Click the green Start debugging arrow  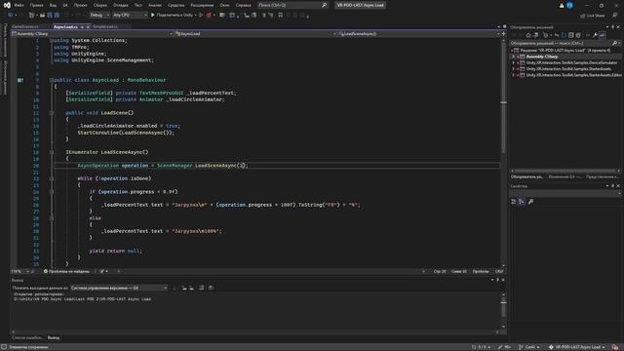tap(153, 16)
